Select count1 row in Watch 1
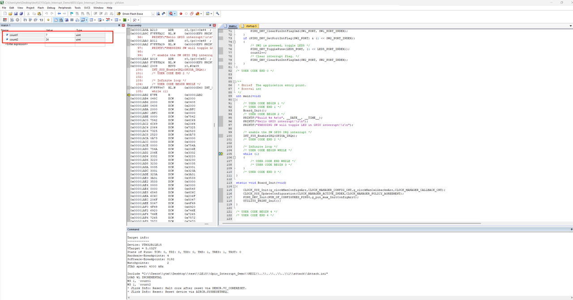The width and height of the screenshot is (573, 300). pos(54,35)
